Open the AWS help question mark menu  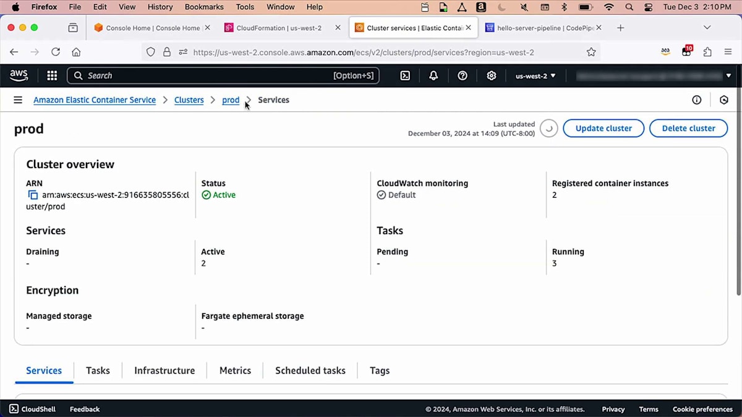(x=463, y=75)
